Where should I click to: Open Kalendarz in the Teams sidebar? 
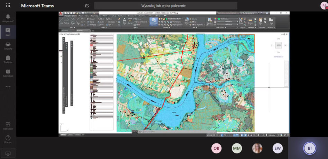[8, 73]
